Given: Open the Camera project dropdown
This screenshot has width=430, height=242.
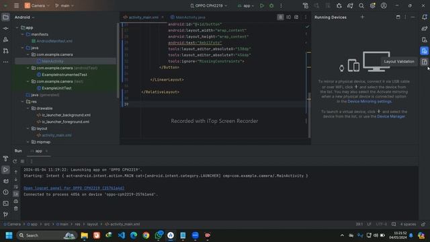Looking at the screenshot, I should (37, 5).
